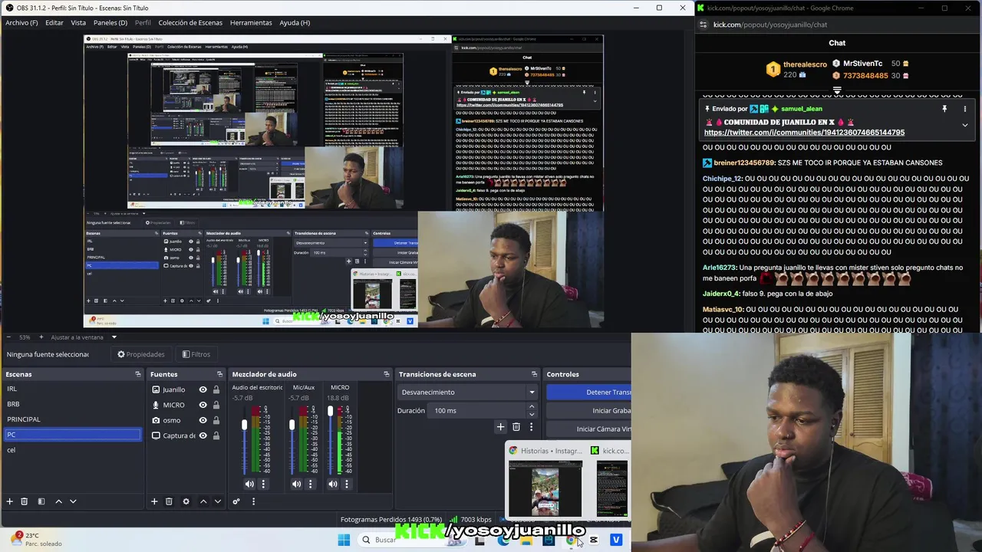This screenshot has width=982, height=552.
Task: Open Herramientas menu
Action: (251, 22)
